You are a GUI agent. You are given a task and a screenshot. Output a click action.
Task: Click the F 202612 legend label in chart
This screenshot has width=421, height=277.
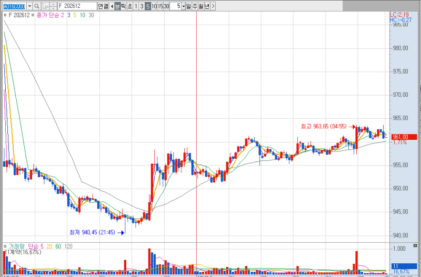[x=19, y=15]
